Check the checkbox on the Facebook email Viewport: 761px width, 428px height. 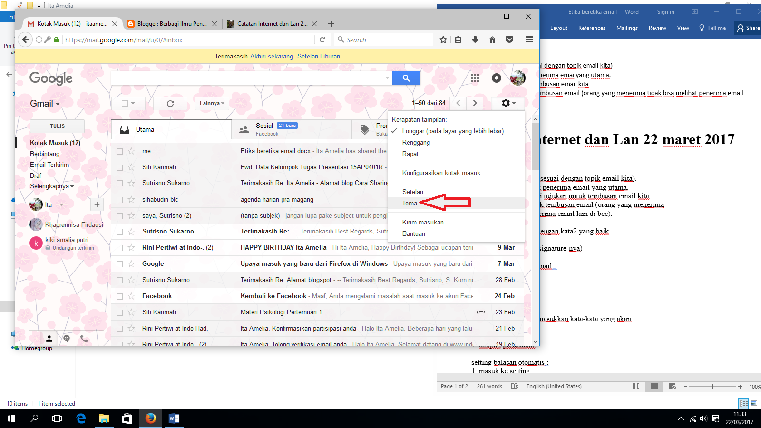119,295
